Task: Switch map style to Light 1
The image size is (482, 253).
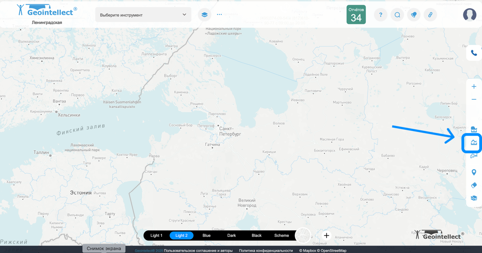Action: [156, 236]
